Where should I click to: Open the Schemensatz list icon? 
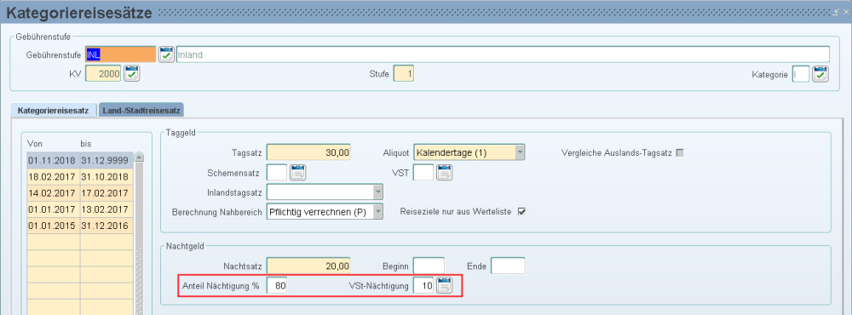coord(298,173)
